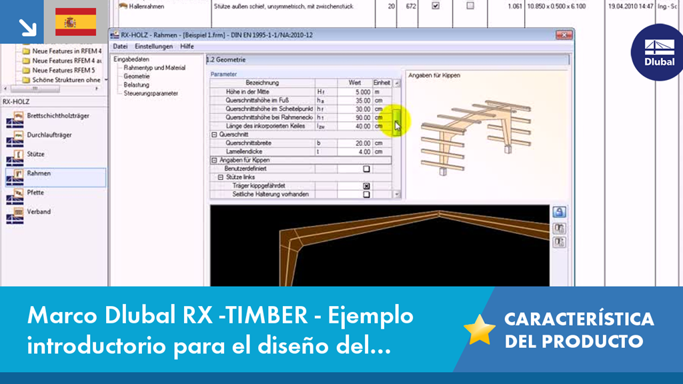Uncheck the checked box in Hallenrahmen row
Viewport: 683px width, 384px height.
[x=436, y=6]
